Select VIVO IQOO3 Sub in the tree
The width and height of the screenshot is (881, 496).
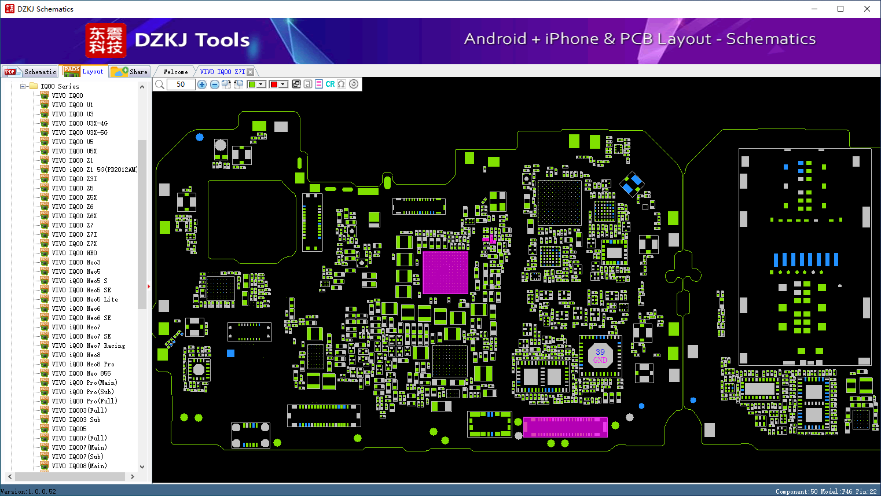(x=76, y=420)
